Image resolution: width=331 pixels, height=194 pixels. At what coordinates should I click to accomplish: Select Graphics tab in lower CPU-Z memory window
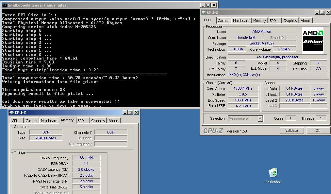point(98,121)
